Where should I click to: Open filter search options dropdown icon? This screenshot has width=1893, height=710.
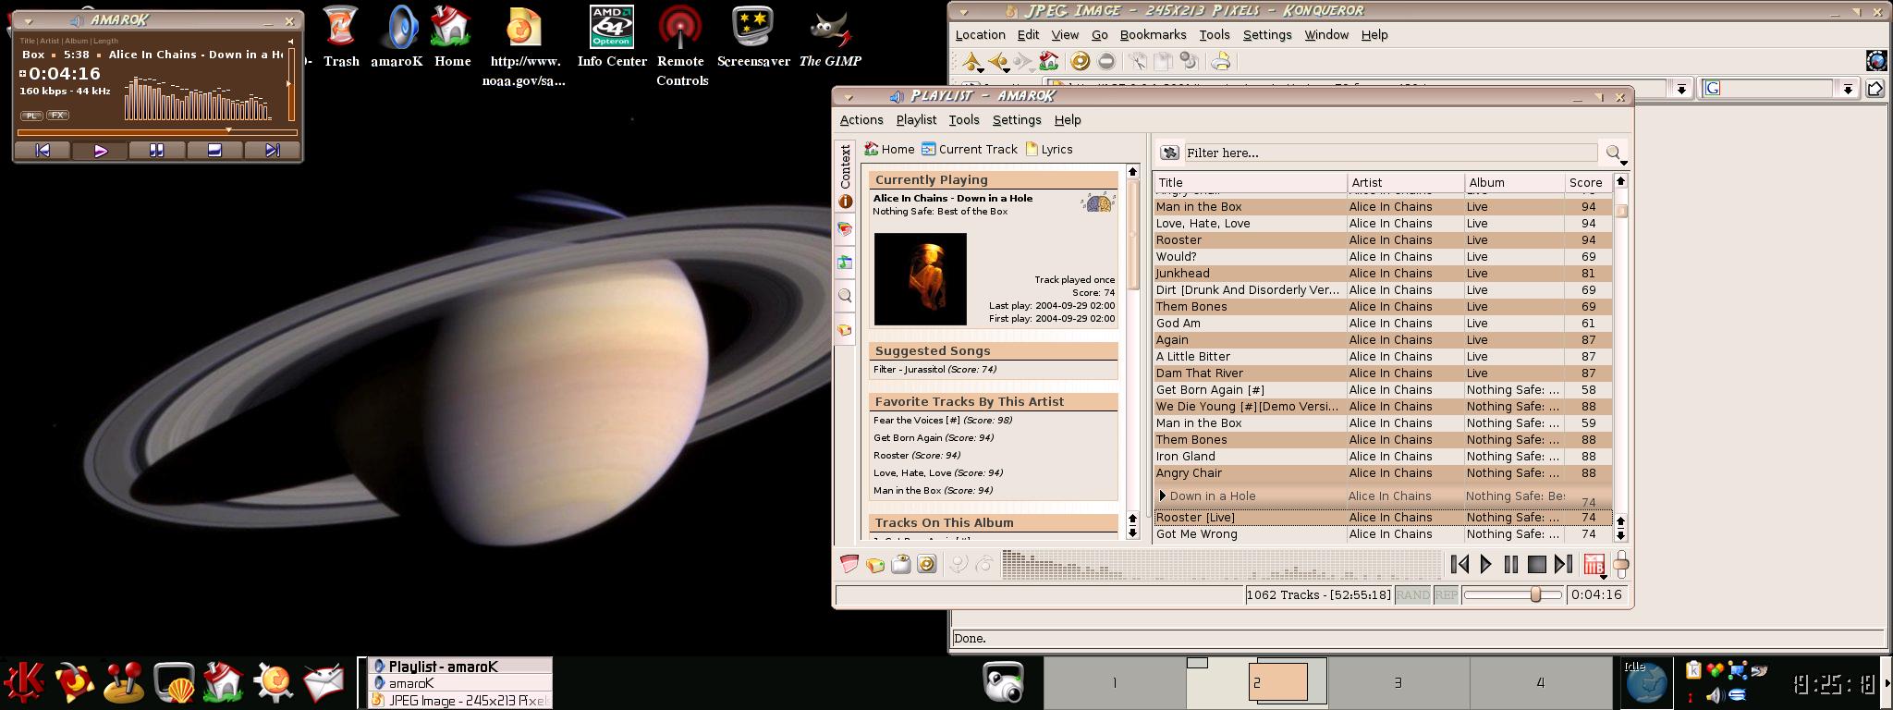1615,153
